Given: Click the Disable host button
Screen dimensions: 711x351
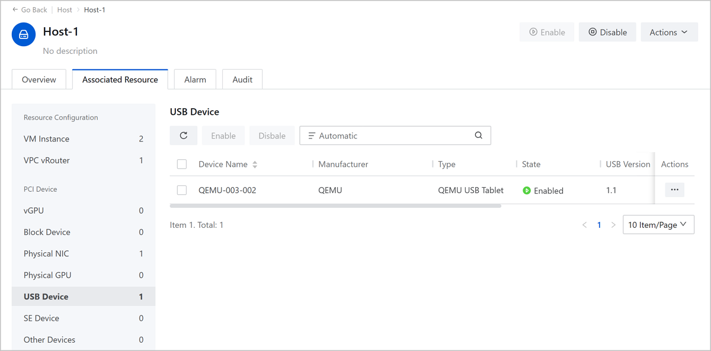Looking at the screenshot, I should (607, 33).
